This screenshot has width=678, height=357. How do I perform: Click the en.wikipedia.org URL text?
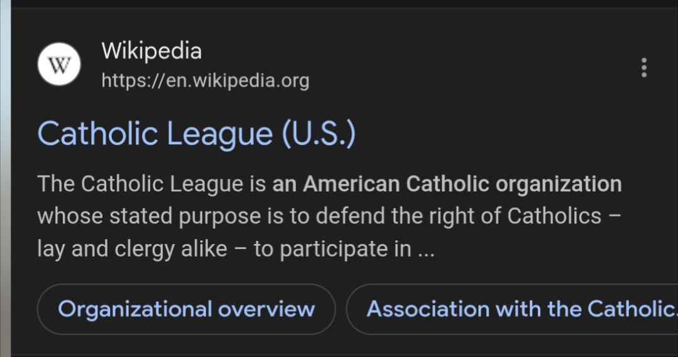205,80
